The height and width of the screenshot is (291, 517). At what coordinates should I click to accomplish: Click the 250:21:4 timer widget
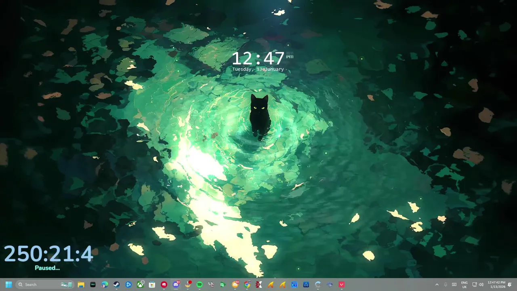coord(48,254)
